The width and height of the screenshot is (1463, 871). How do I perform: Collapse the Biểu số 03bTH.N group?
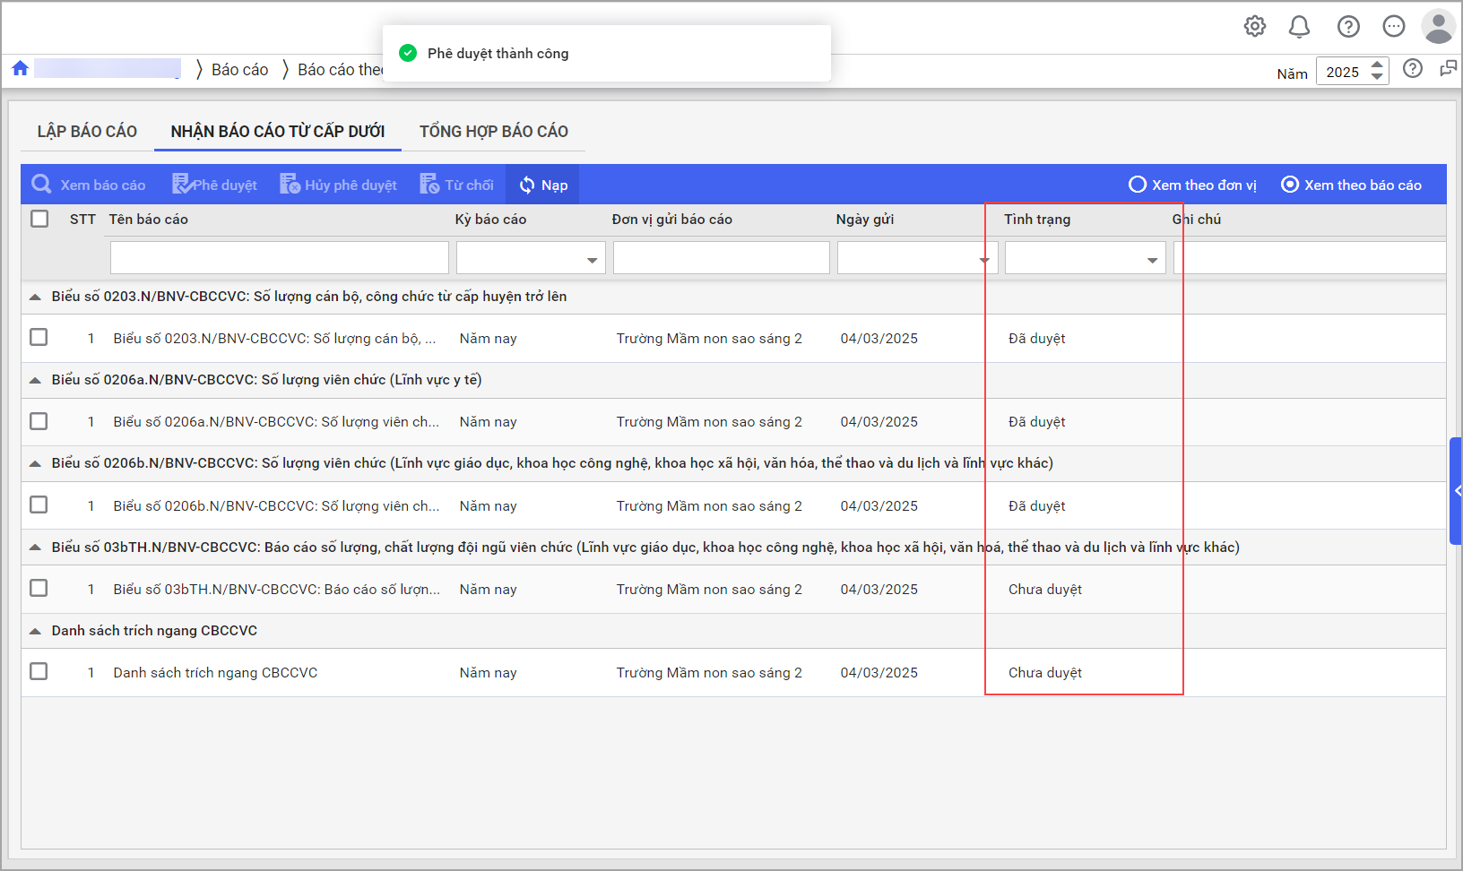pyautogui.click(x=35, y=548)
